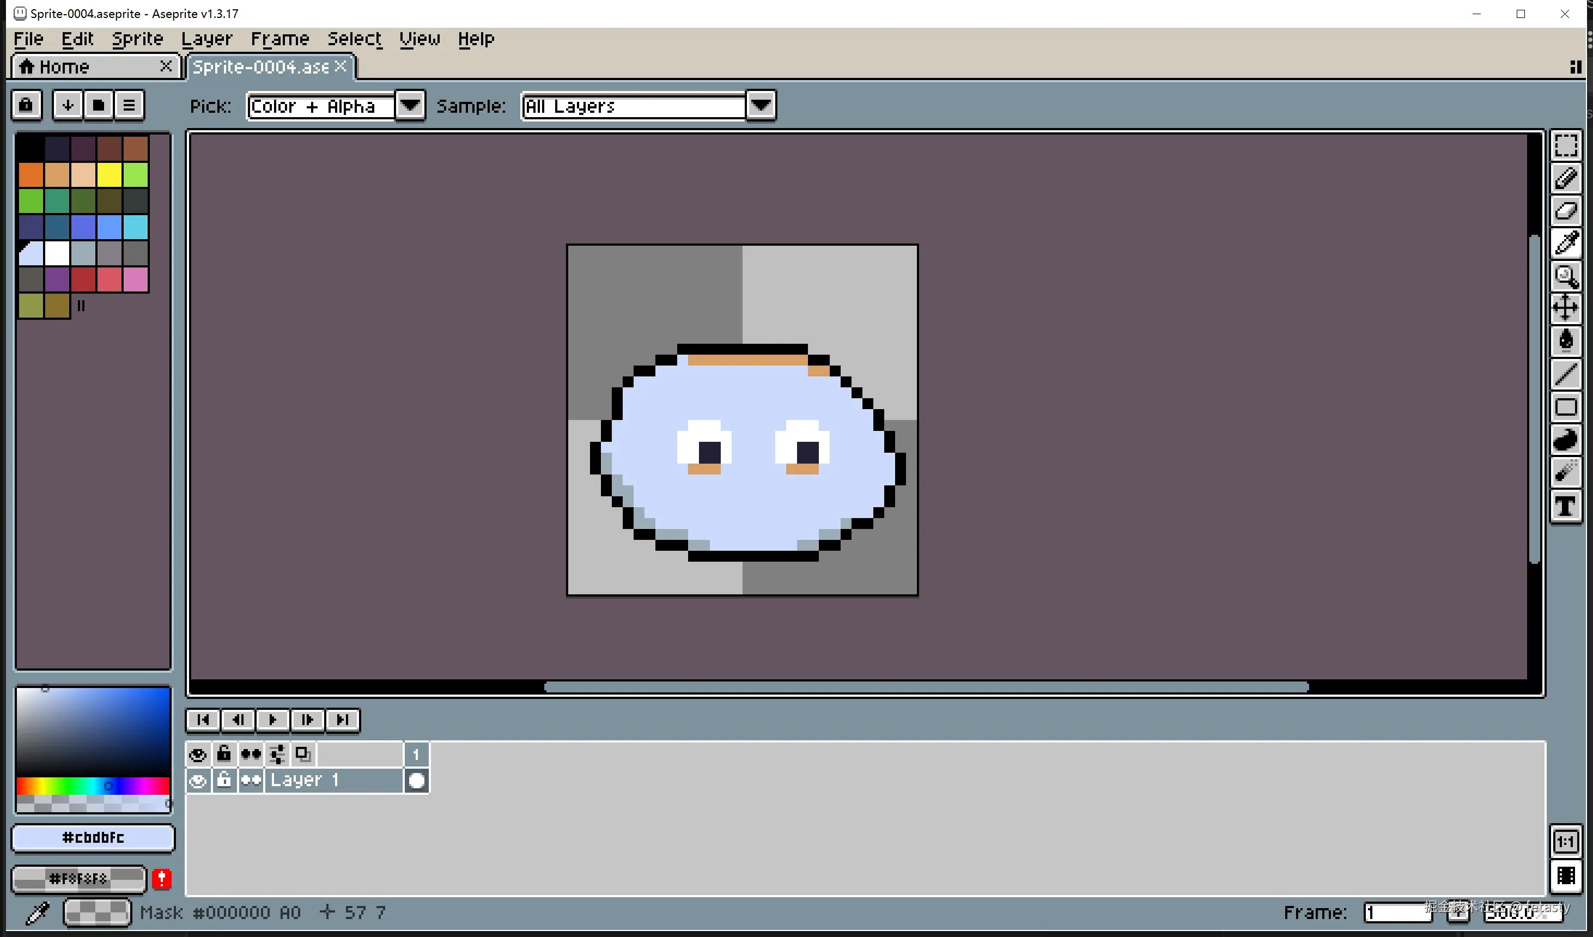Open the Pick mode dropdown
This screenshot has width=1593, height=937.
point(410,106)
